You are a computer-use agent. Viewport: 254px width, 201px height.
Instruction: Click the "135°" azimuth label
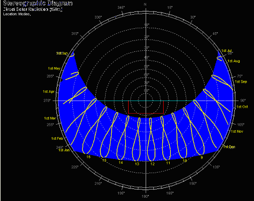point(216,167)
